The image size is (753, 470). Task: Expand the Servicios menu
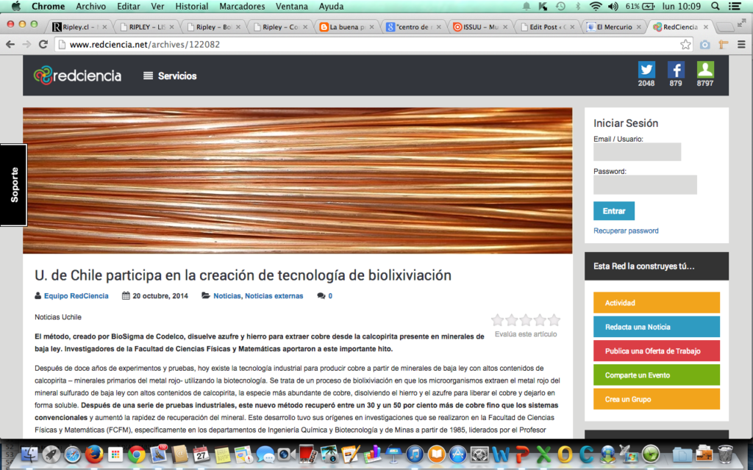click(x=170, y=76)
